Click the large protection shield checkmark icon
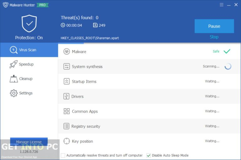The image size is (241, 160). click(29, 23)
